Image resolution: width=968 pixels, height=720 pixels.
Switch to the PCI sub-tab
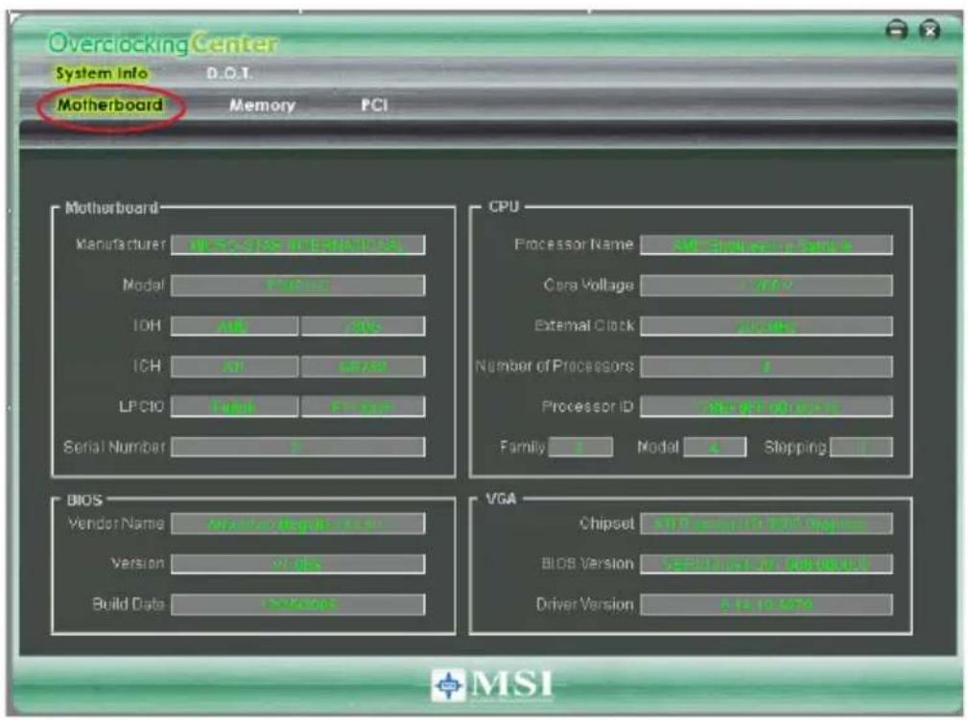[374, 105]
